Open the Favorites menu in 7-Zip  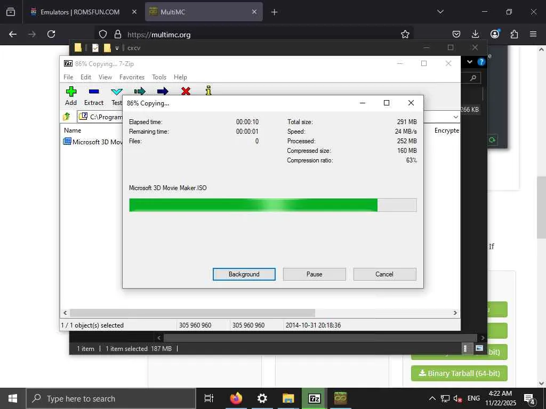click(x=132, y=77)
